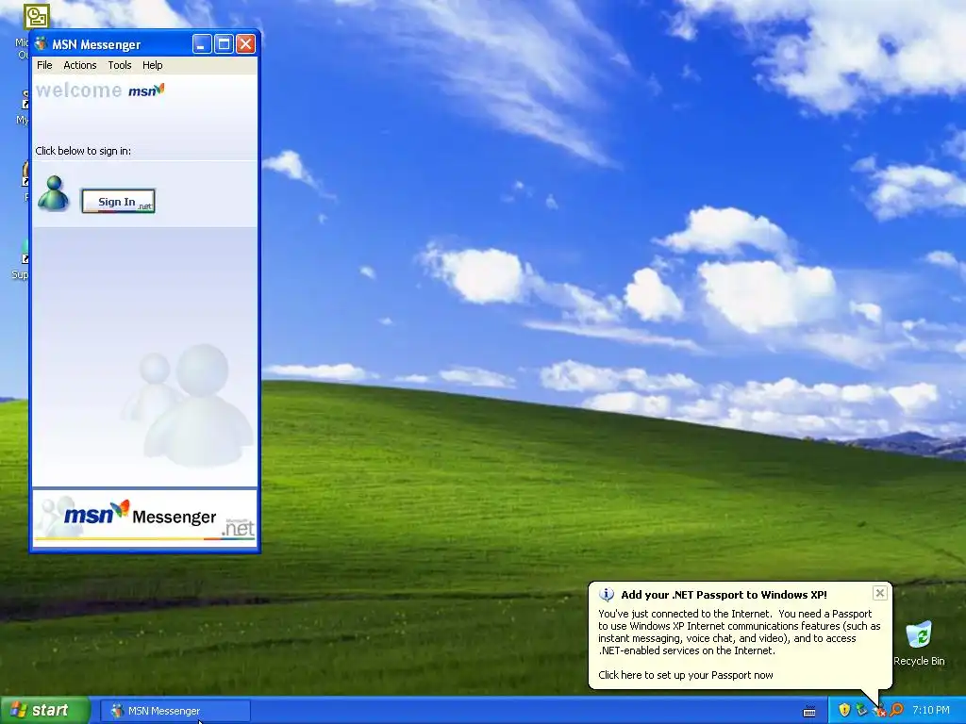Dismiss the .NET Passport balloon tip

880,593
